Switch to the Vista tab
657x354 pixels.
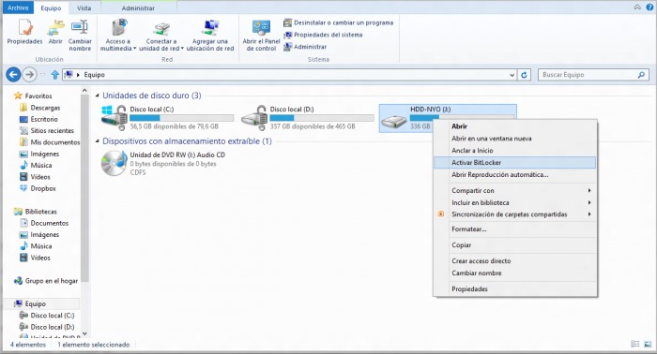point(84,7)
